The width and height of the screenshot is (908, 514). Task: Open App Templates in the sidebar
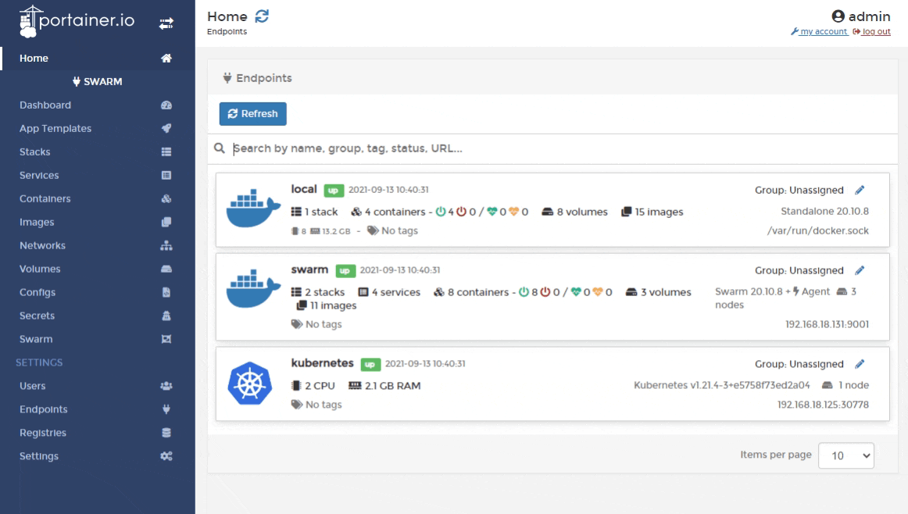coord(55,129)
